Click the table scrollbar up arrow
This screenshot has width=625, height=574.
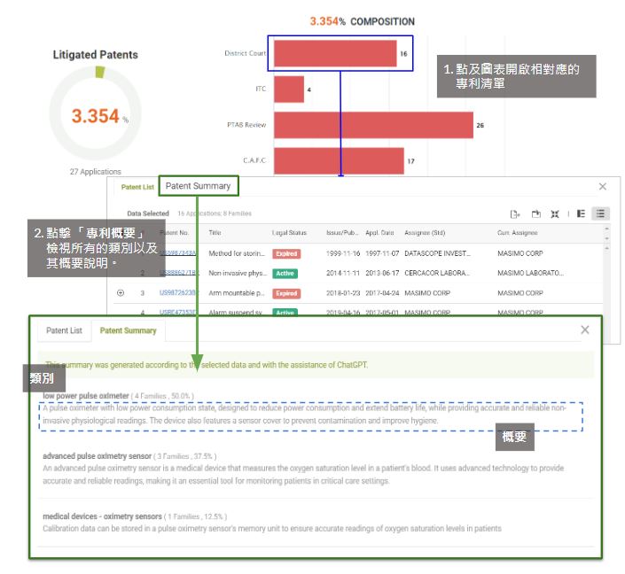[606, 229]
